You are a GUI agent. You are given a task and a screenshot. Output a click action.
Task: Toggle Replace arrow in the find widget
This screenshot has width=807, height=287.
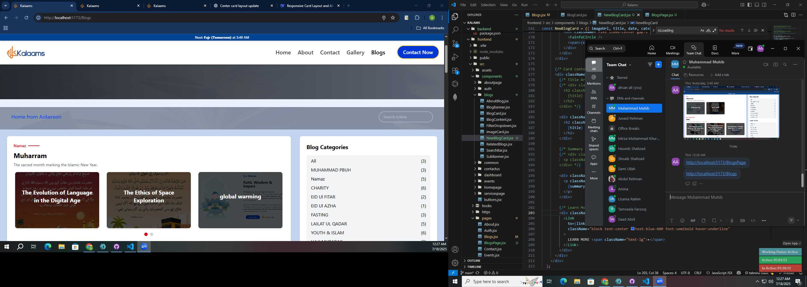[x=653, y=30]
